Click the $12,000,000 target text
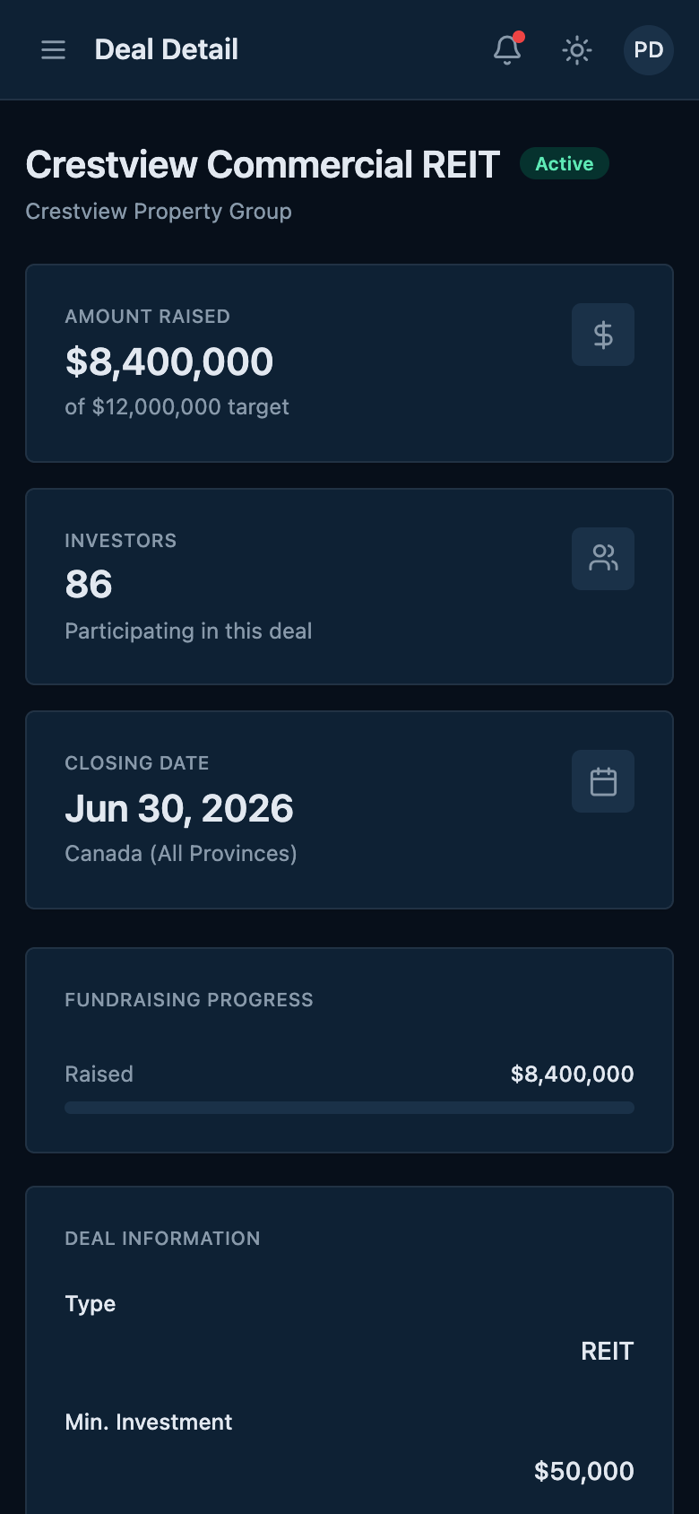This screenshot has height=1514, width=699. pos(177,407)
